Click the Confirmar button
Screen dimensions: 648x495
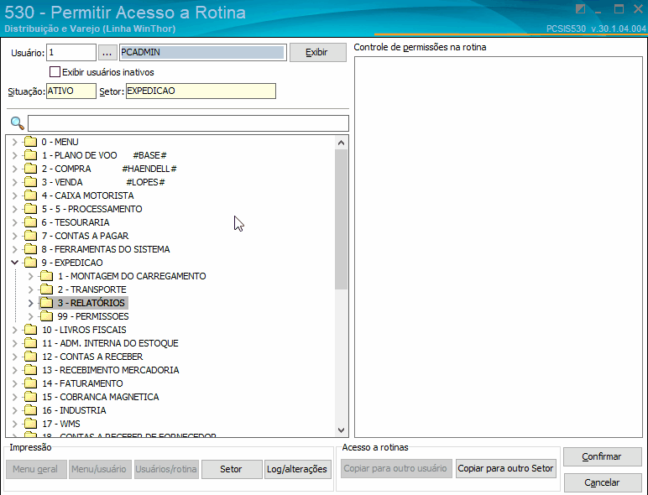click(602, 457)
